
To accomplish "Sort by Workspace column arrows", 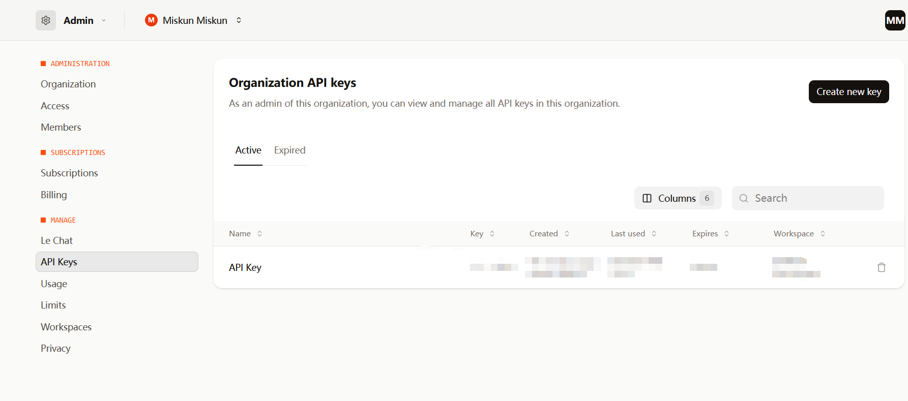I will tap(823, 234).
